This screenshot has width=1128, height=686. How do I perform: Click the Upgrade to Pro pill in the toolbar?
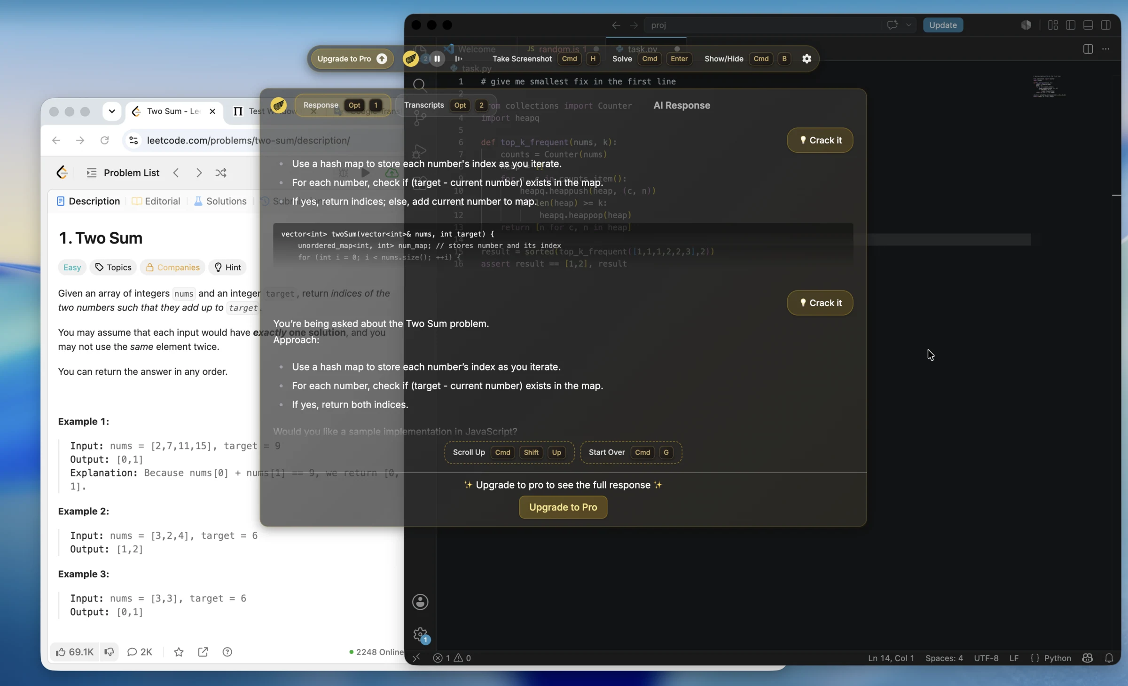352,59
